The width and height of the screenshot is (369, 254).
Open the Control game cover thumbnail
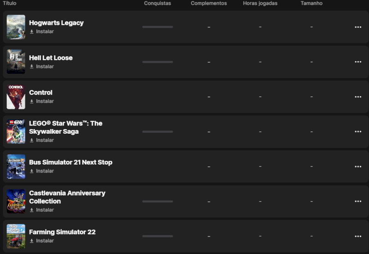16,97
